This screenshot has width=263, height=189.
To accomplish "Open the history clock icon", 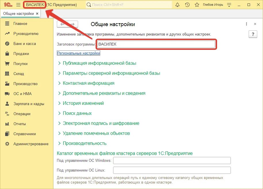I will coord(187,5).
